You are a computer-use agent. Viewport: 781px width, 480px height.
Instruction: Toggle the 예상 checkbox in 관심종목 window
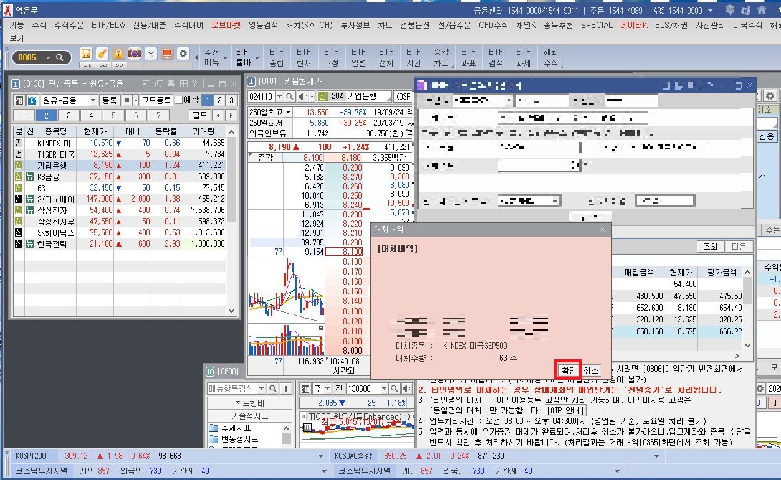click(179, 100)
